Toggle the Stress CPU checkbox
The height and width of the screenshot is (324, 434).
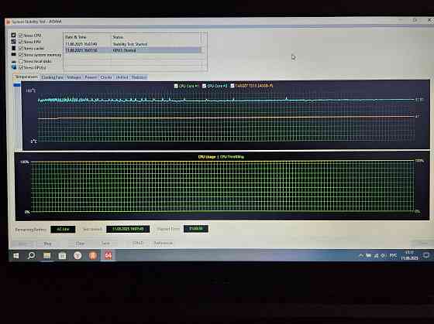click(20, 36)
